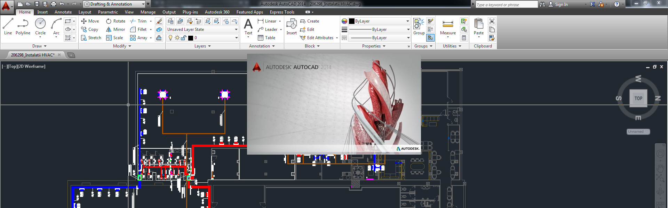
Task: Select the Line drawing tool
Action: [x=8, y=26]
